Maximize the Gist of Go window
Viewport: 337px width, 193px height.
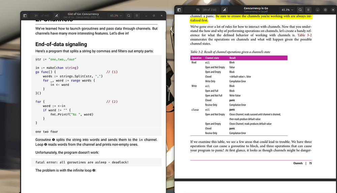pos(154,16)
